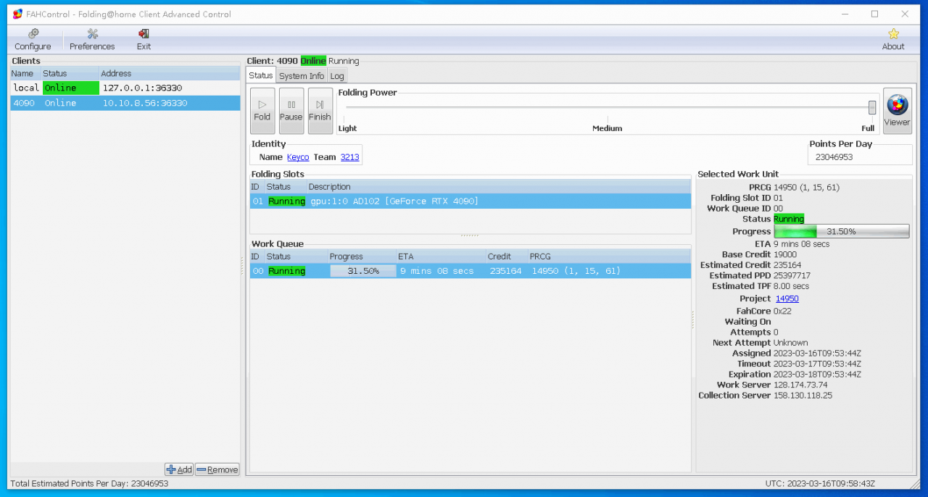Click the Work Queue PRCG column header
Screen dimensions: 928x497
tap(609, 256)
